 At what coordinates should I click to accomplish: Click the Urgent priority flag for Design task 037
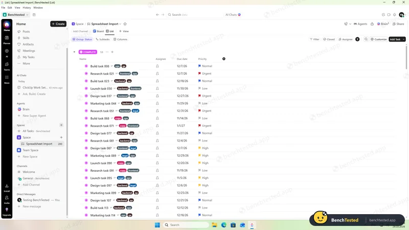(x=199, y=96)
